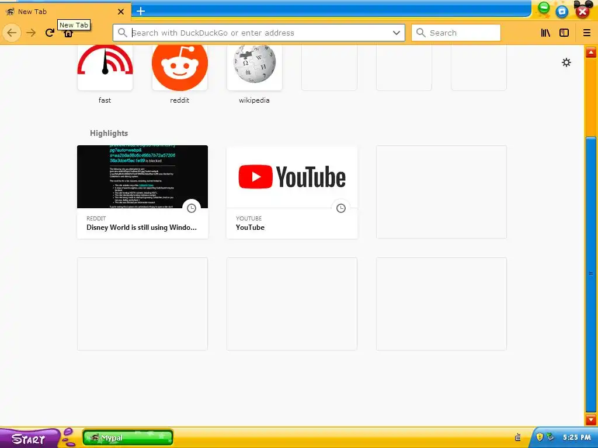Screen dimensions: 598x448
Task: Close the New Tab tab
Action: point(121,12)
